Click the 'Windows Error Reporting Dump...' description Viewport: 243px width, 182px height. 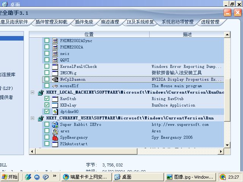[x=186, y=67]
